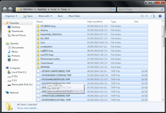166x113 pixels.
Task: Open Removable Disk (G:)
Action: point(22,84)
